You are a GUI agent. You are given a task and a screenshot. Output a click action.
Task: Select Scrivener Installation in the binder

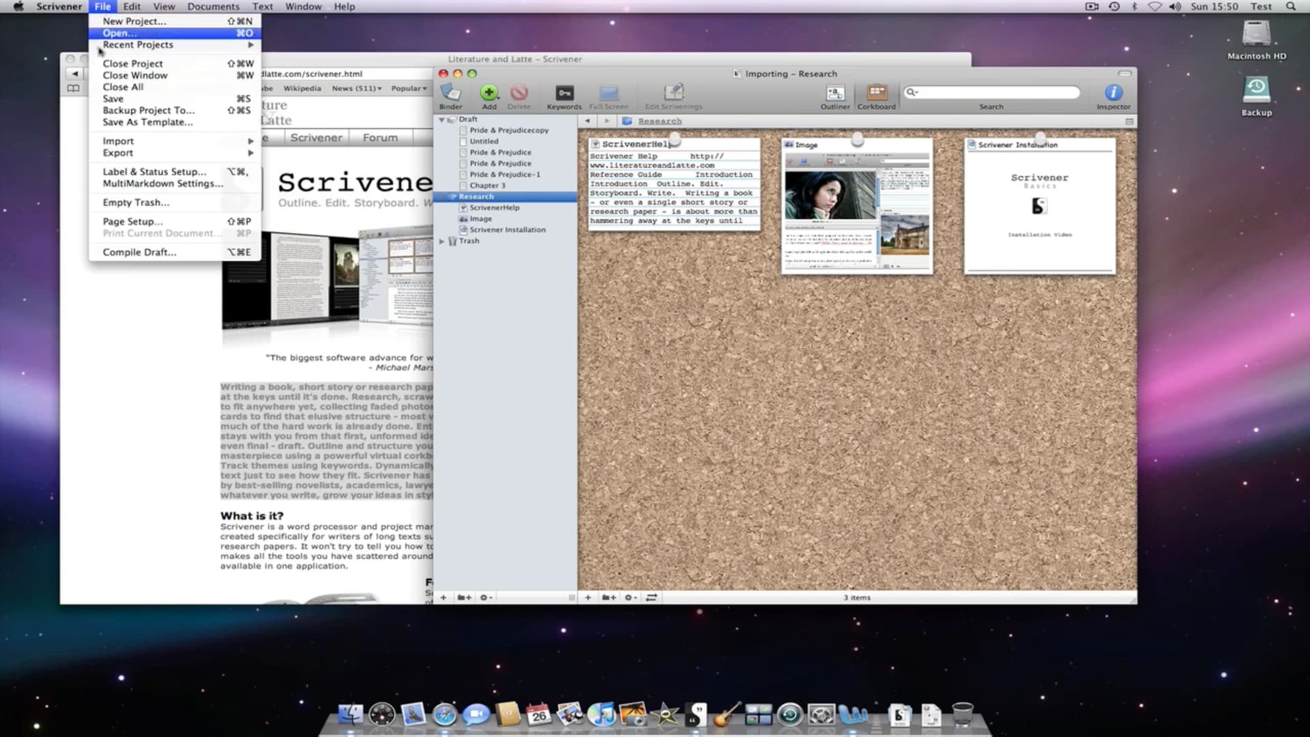tap(508, 230)
